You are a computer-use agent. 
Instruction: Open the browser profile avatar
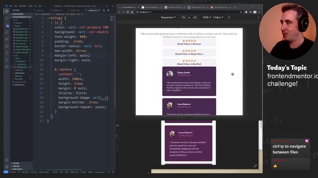[255, 12]
